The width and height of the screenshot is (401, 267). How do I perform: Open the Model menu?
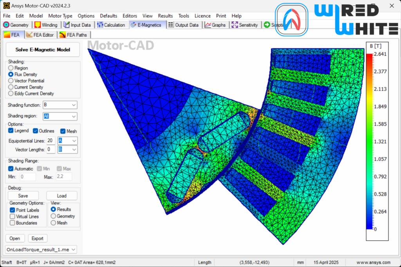(x=36, y=16)
